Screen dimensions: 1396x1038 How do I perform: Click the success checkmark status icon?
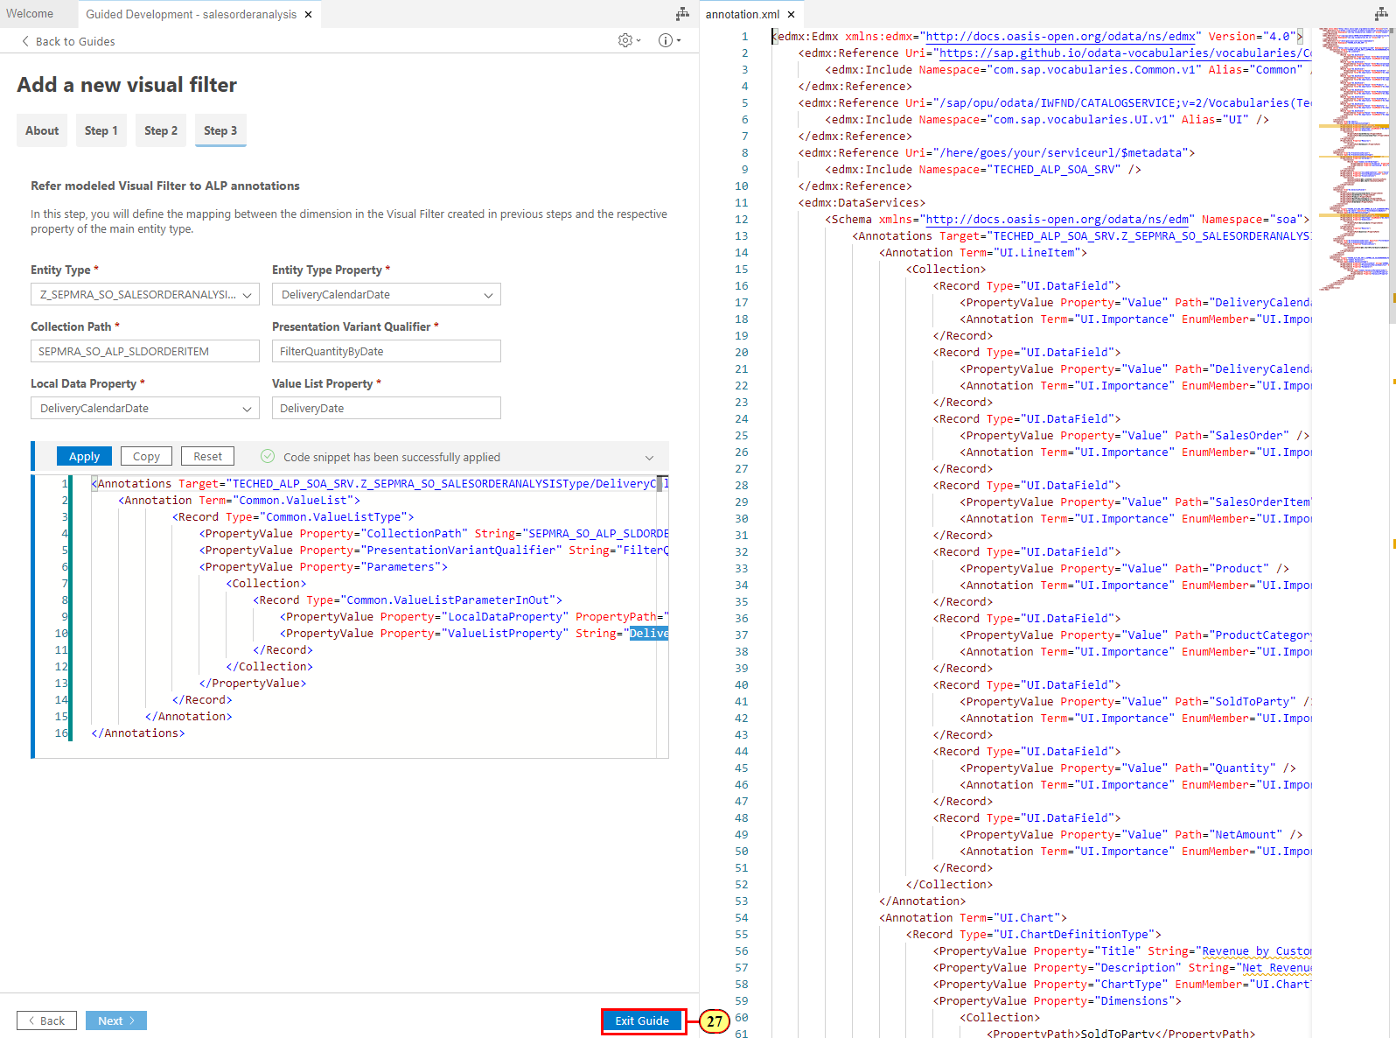[x=268, y=456]
